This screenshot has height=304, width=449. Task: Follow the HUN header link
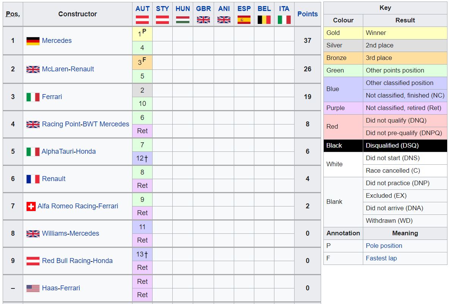(x=183, y=9)
